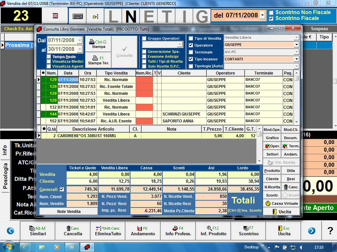
Task: Tick the Scontrino Non Fiscale checkbox
Action: 271,12
